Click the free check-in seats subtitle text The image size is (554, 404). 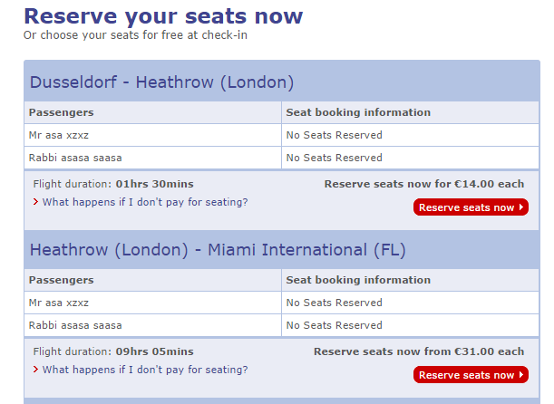click(135, 35)
